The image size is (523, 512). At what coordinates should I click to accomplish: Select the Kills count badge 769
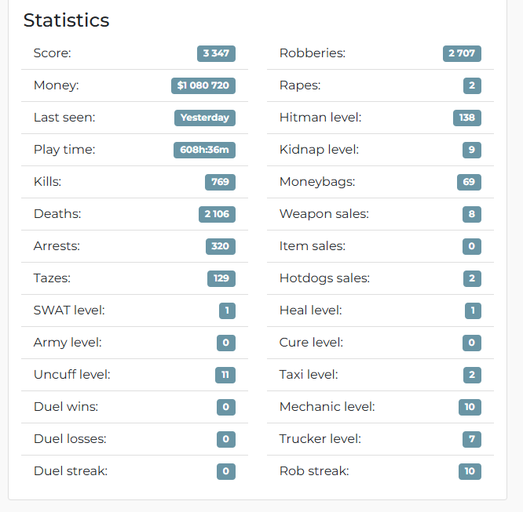[x=220, y=182]
